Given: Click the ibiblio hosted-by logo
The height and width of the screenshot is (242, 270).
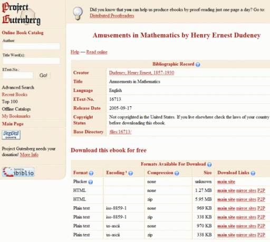Looking at the screenshot, I should click(18, 172).
